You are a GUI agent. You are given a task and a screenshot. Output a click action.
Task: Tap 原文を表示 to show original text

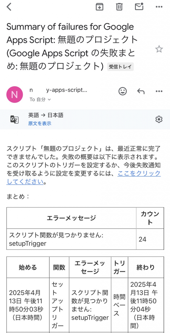[x=40, y=123]
